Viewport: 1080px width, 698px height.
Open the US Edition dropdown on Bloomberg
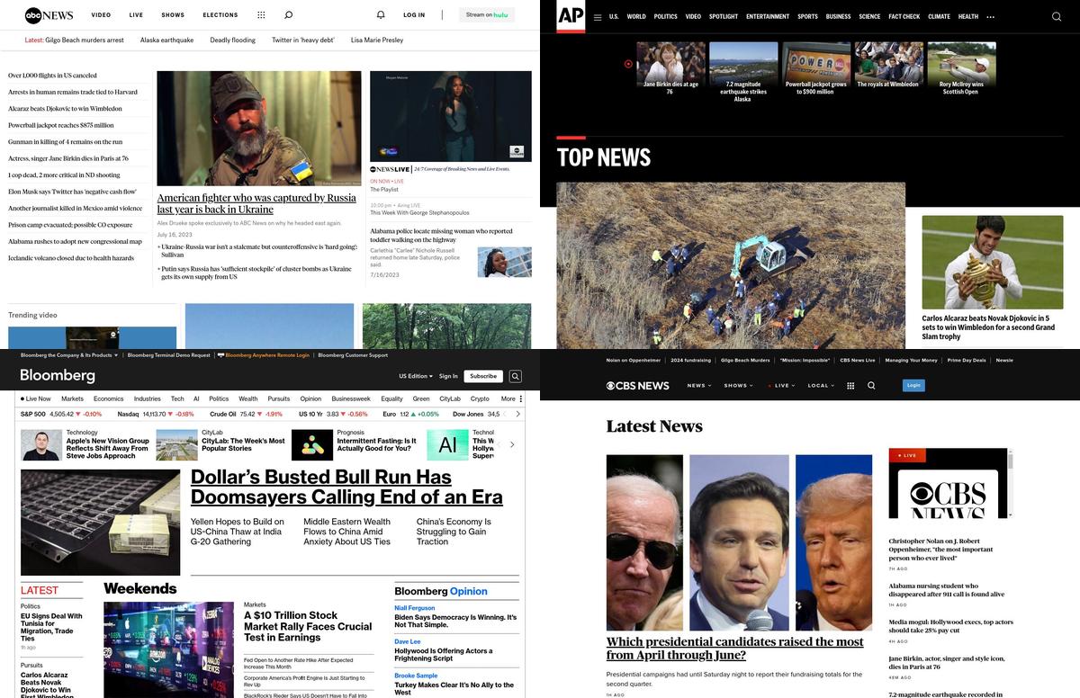coord(415,376)
